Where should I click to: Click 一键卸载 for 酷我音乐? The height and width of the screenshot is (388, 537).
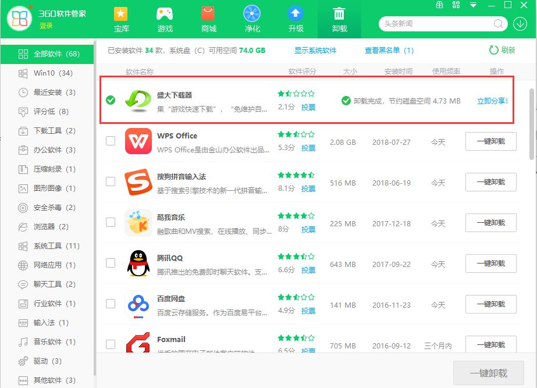coord(491,223)
